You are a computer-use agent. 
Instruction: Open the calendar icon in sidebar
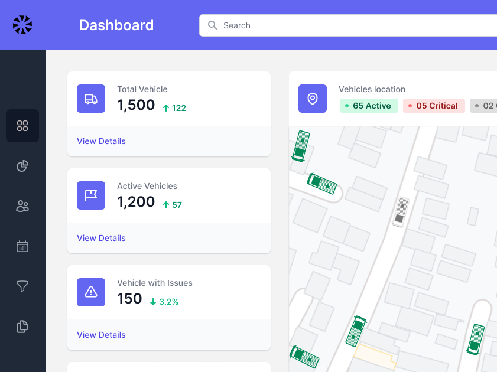click(x=22, y=246)
